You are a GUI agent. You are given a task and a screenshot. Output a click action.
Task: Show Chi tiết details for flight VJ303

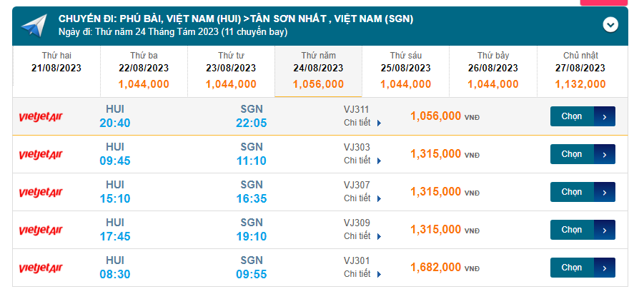tap(362, 161)
